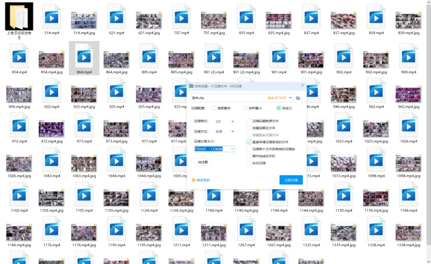
Task: Select the 621.mp4 video file icon
Action: 116,17
